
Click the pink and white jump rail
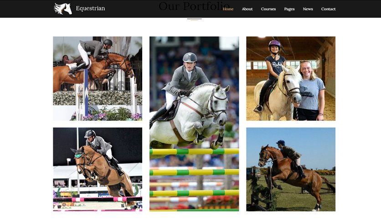98,200
